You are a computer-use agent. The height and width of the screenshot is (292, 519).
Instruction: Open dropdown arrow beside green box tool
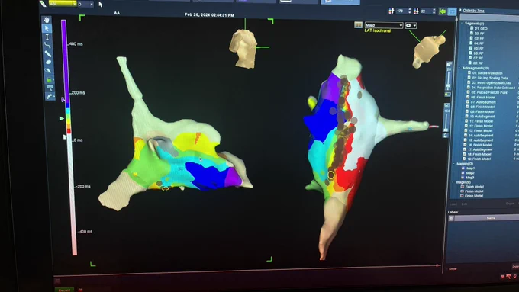pos(53,80)
